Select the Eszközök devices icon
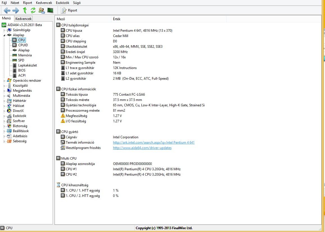 tap(9, 116)
